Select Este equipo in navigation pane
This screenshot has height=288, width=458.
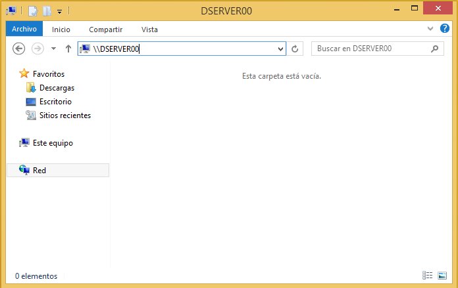click(53, 143)
